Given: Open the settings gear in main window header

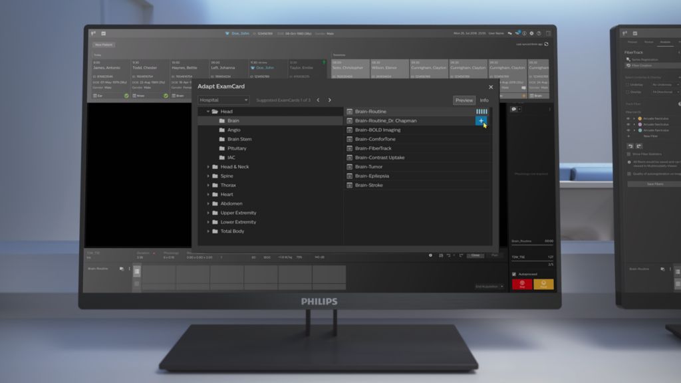Looking at the screenshot, I should pos(531,33).
